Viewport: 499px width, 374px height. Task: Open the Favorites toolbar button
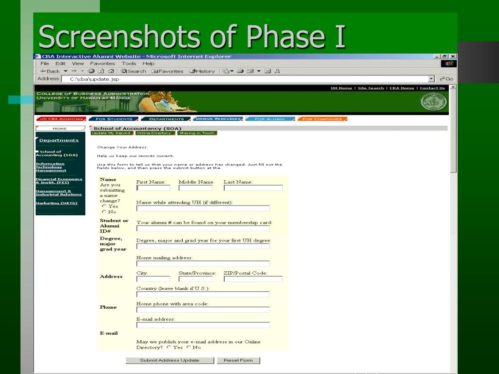coord(168,71)
